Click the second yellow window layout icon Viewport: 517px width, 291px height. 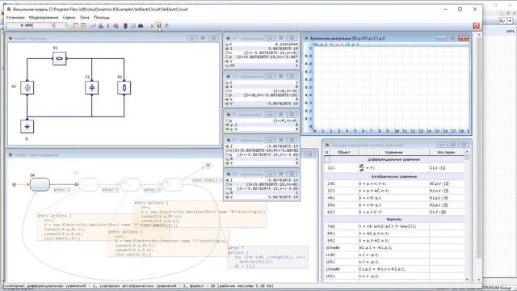(83, 26)
